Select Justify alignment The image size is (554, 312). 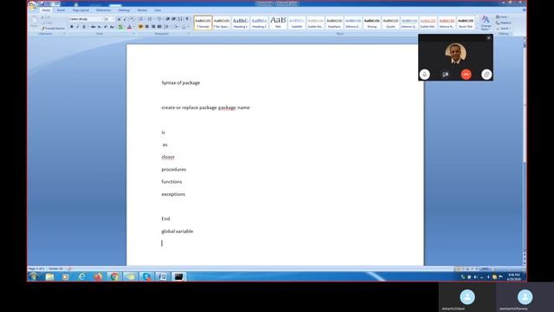click(x=159, y=27)
